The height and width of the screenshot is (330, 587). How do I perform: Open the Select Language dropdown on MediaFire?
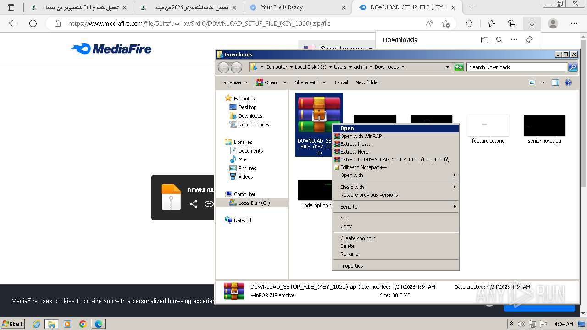(337, 48)
